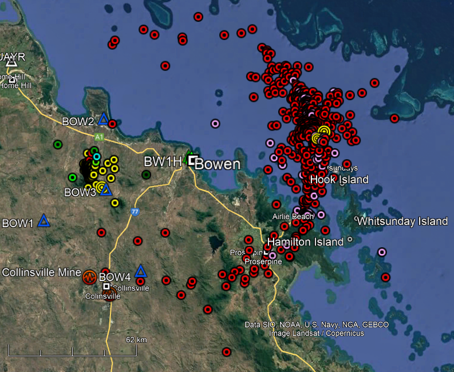The width and height of the screenshot is (454, 372).
Task: Select the BOW4 triangle near Collinsville
Action: (140, 271)
